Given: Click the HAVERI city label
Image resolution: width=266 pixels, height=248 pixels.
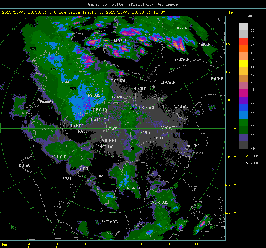Looking at the screenshot, I should [x=103, y=176].
